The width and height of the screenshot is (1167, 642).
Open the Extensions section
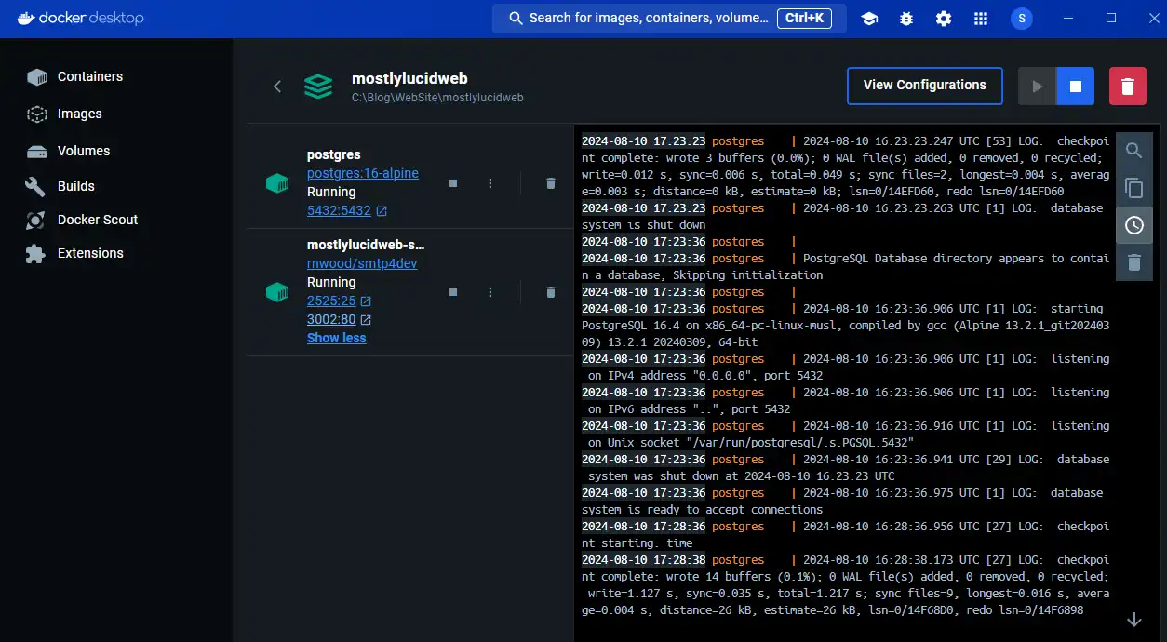pyautogui.click(x=90, y=253)
